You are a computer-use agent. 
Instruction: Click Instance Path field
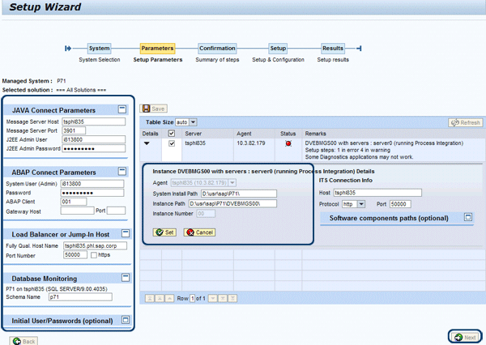[x=232, y=203]
